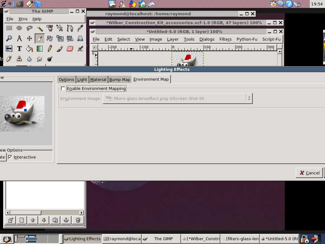Image resolution: width=325 pixels, height=244 pixels.
Task: Select the Rectangle Select tool
Action: click(x=9, y=28)
